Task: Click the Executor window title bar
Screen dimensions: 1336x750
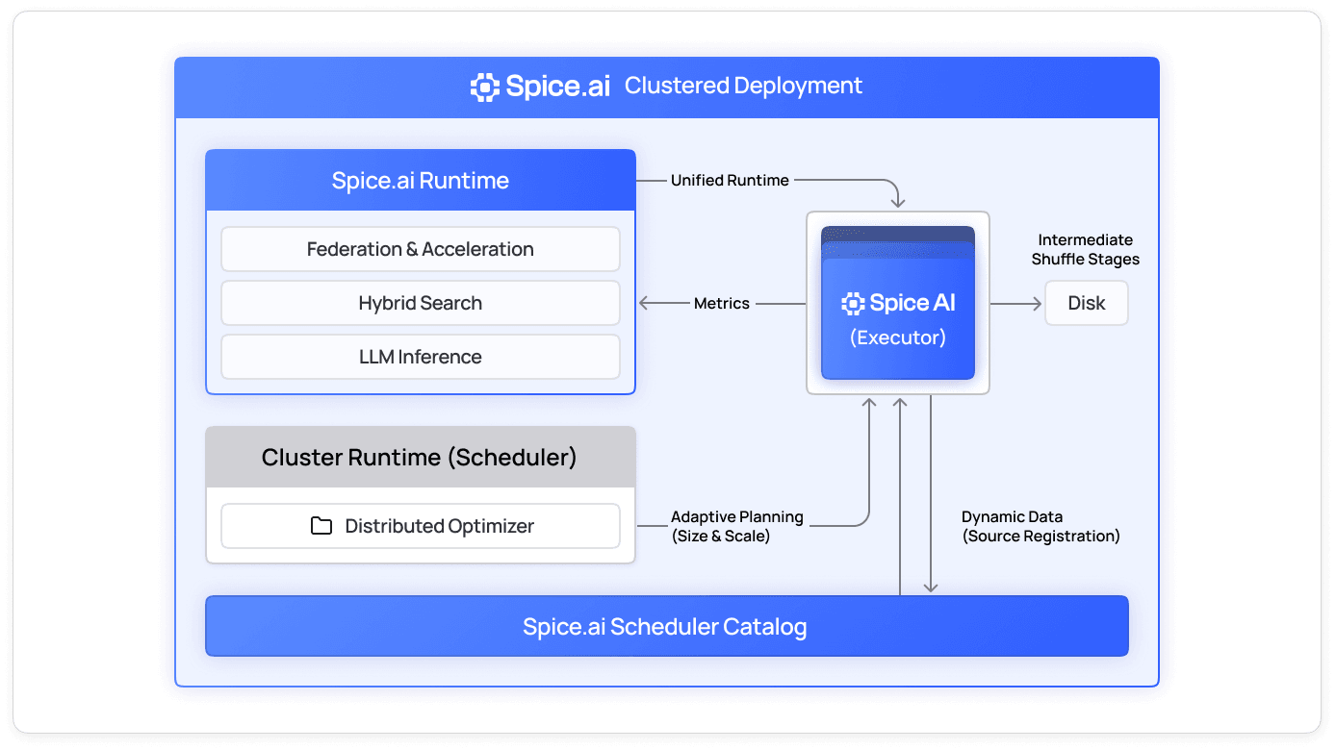Action: click(897, 236)
